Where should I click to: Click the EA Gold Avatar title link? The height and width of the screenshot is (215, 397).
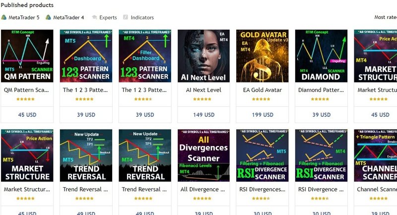coord(263,90)
